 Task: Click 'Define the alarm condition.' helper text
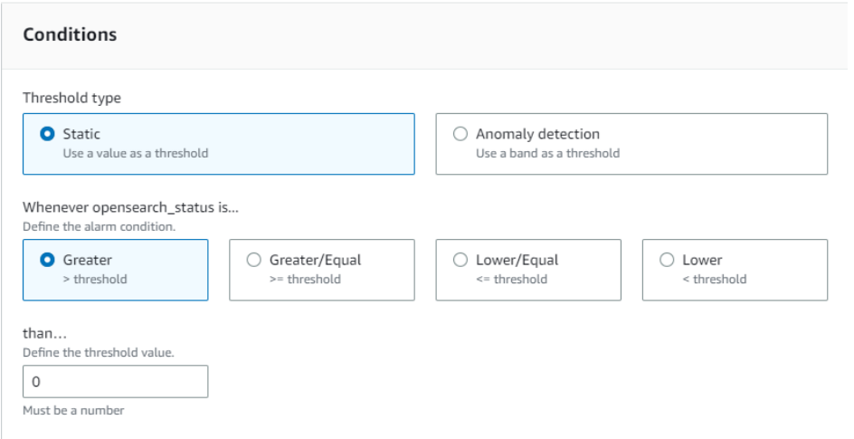[x=100, y=226]
